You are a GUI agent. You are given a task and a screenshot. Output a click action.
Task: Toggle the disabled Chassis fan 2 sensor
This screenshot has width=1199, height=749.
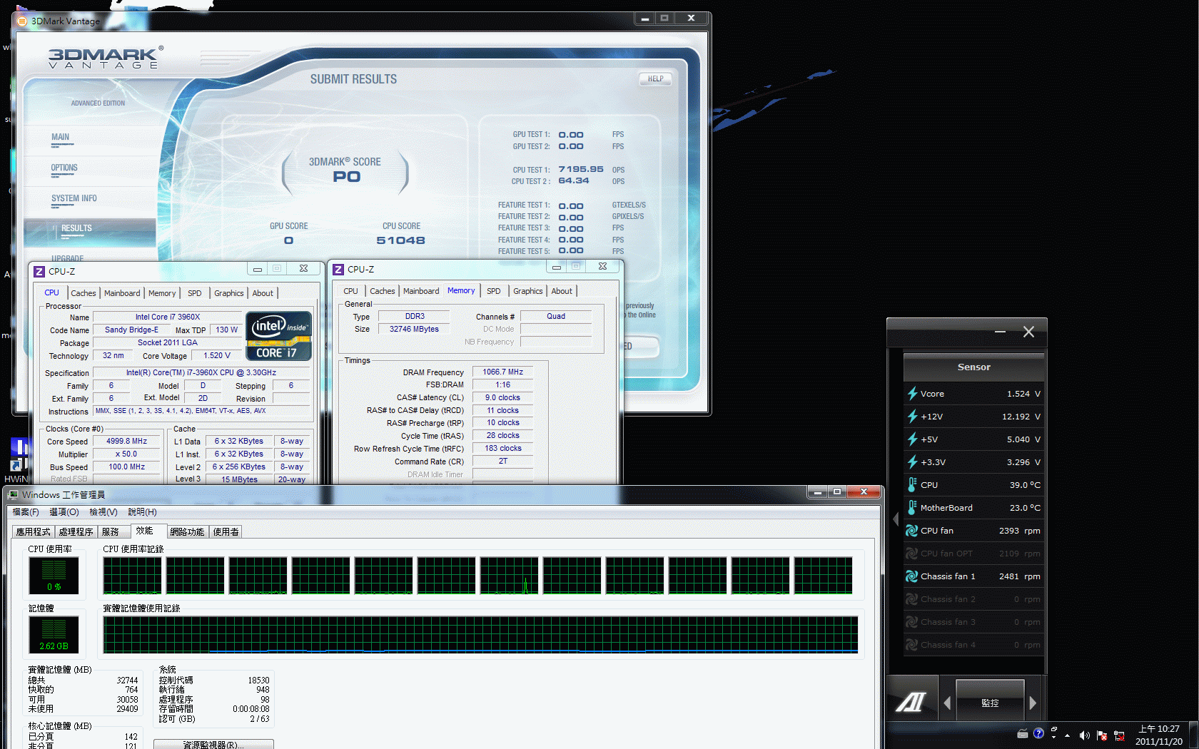(x=974, y=599)
